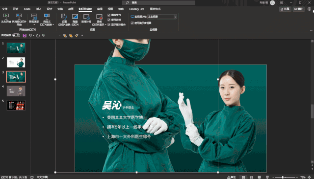Open the File (文件) menu
The height and width of the screenshot is (179, 314).
point(4,9)
